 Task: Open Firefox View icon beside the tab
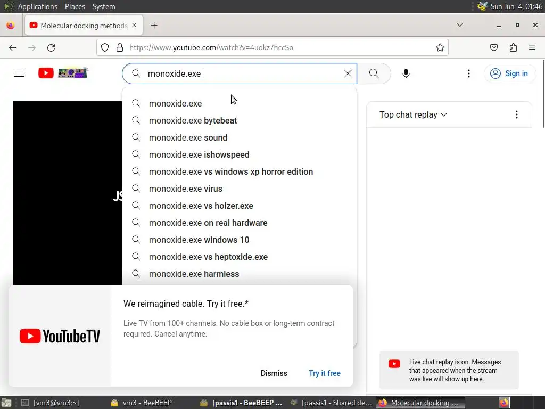pos(11,26)
